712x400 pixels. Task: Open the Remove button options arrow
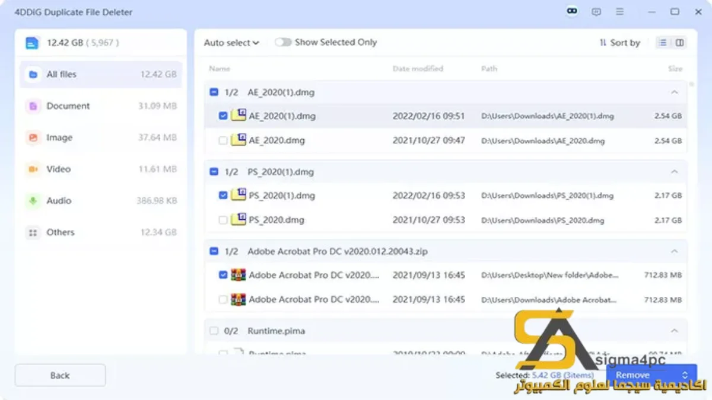pos(685,375)
